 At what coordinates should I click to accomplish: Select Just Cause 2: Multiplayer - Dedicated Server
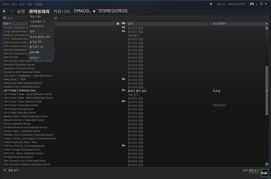(x=28, y=76)
